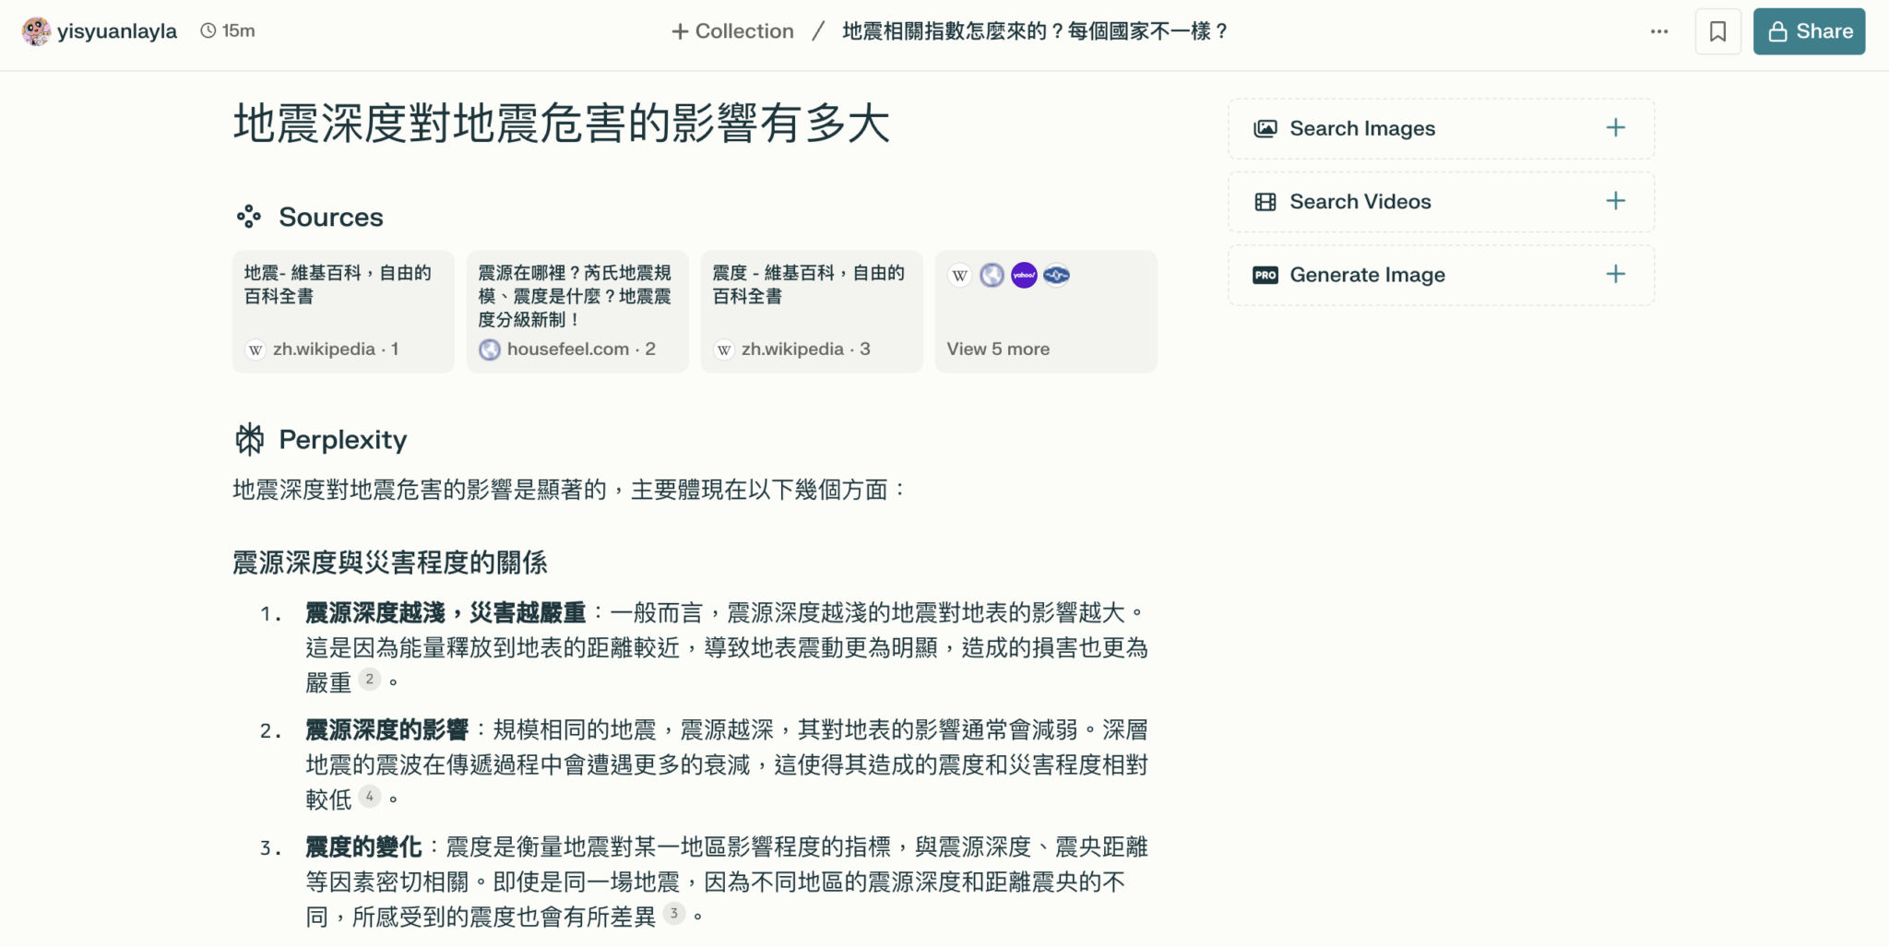1889x947 pixels.
Task: Click the Yahoo source favicon
Action: click(1024, 275)
